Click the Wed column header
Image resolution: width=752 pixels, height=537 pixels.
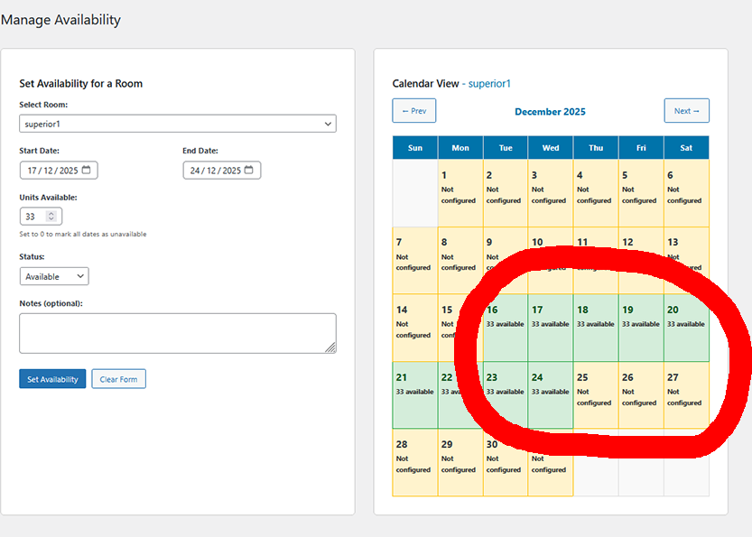coord(551,148)
